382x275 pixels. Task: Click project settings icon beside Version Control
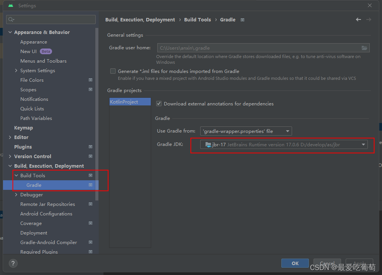90,156
